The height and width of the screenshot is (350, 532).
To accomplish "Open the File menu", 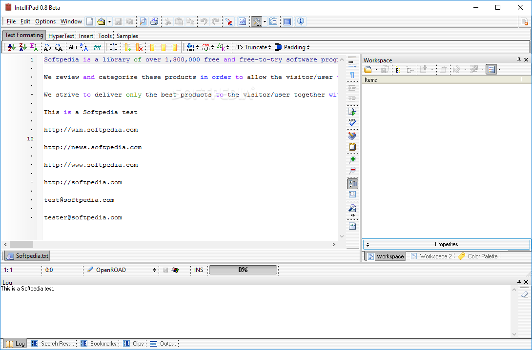I will (x=11, y=21).
